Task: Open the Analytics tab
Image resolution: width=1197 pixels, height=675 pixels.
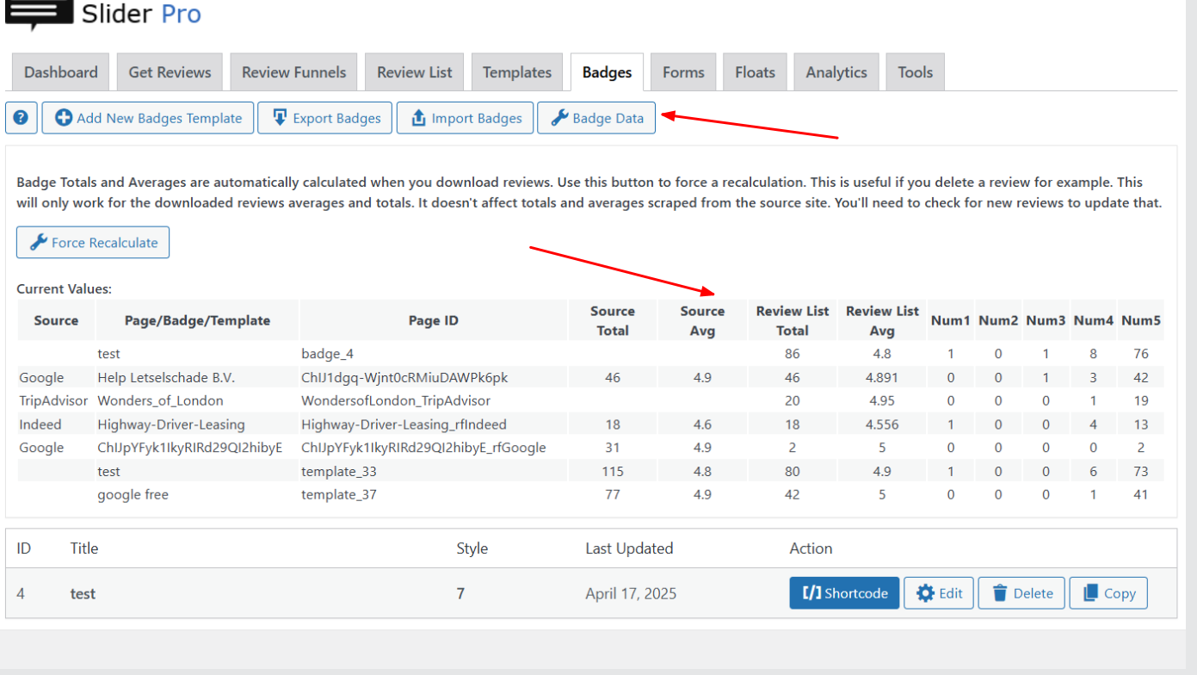Action: pyautogui.click(x=836, y=72)
